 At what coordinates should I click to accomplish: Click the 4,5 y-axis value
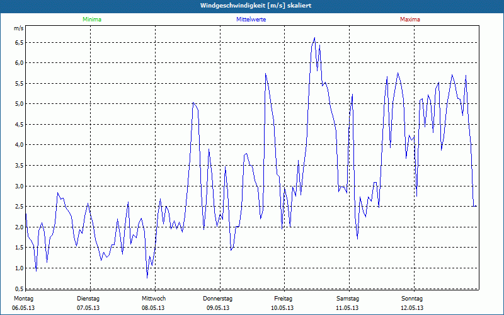point(20,124)
